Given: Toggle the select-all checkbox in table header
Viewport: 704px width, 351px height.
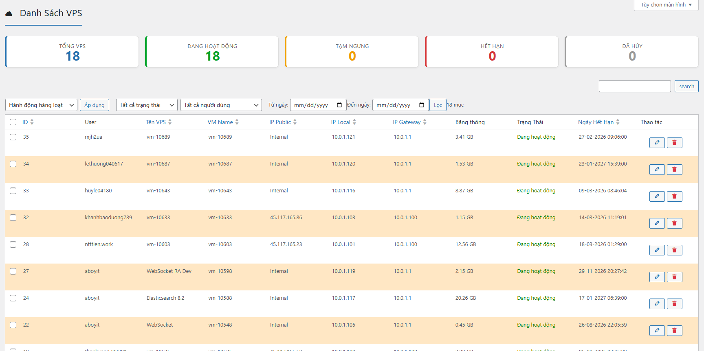Looking at the screenshot, I should point(13,122).
